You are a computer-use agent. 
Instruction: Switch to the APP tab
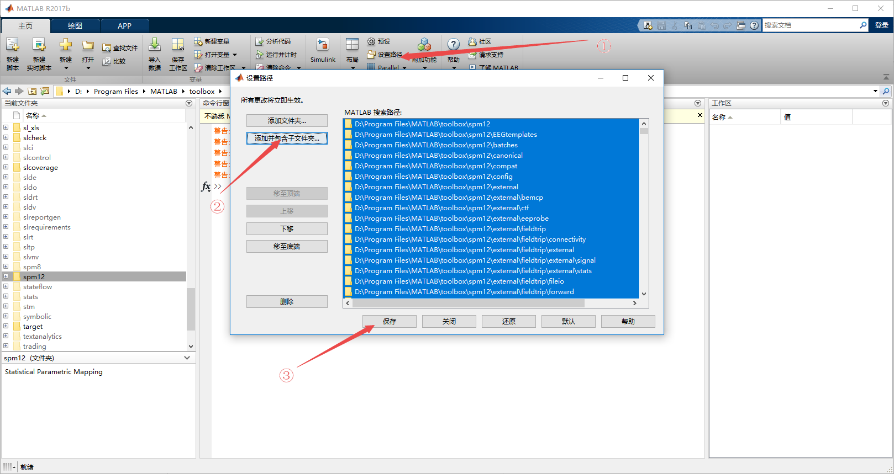[125, 26]
